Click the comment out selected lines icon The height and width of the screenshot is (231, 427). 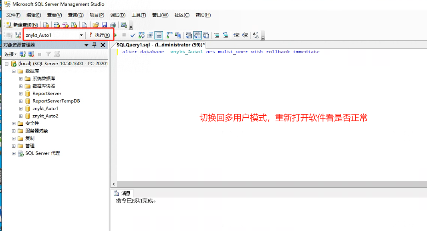[217, 35]
